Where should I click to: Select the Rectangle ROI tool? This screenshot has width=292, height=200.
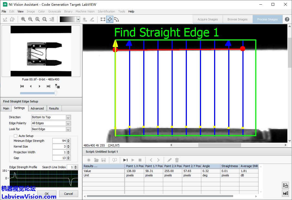[103, 19]
